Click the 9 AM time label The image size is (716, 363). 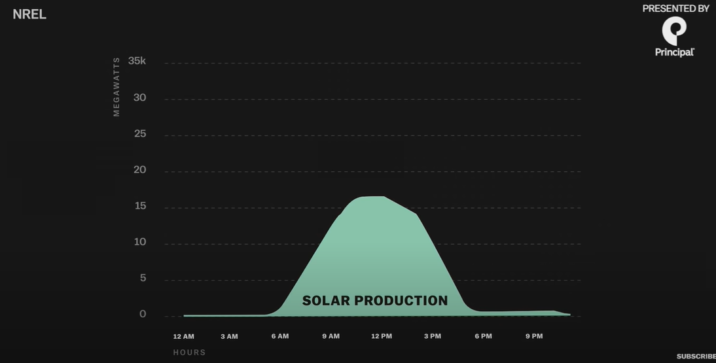pos(331,336)
